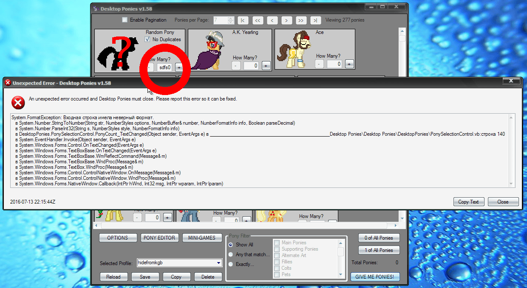
Task: Select the Show All filter radio
Action: coord(231,245)
